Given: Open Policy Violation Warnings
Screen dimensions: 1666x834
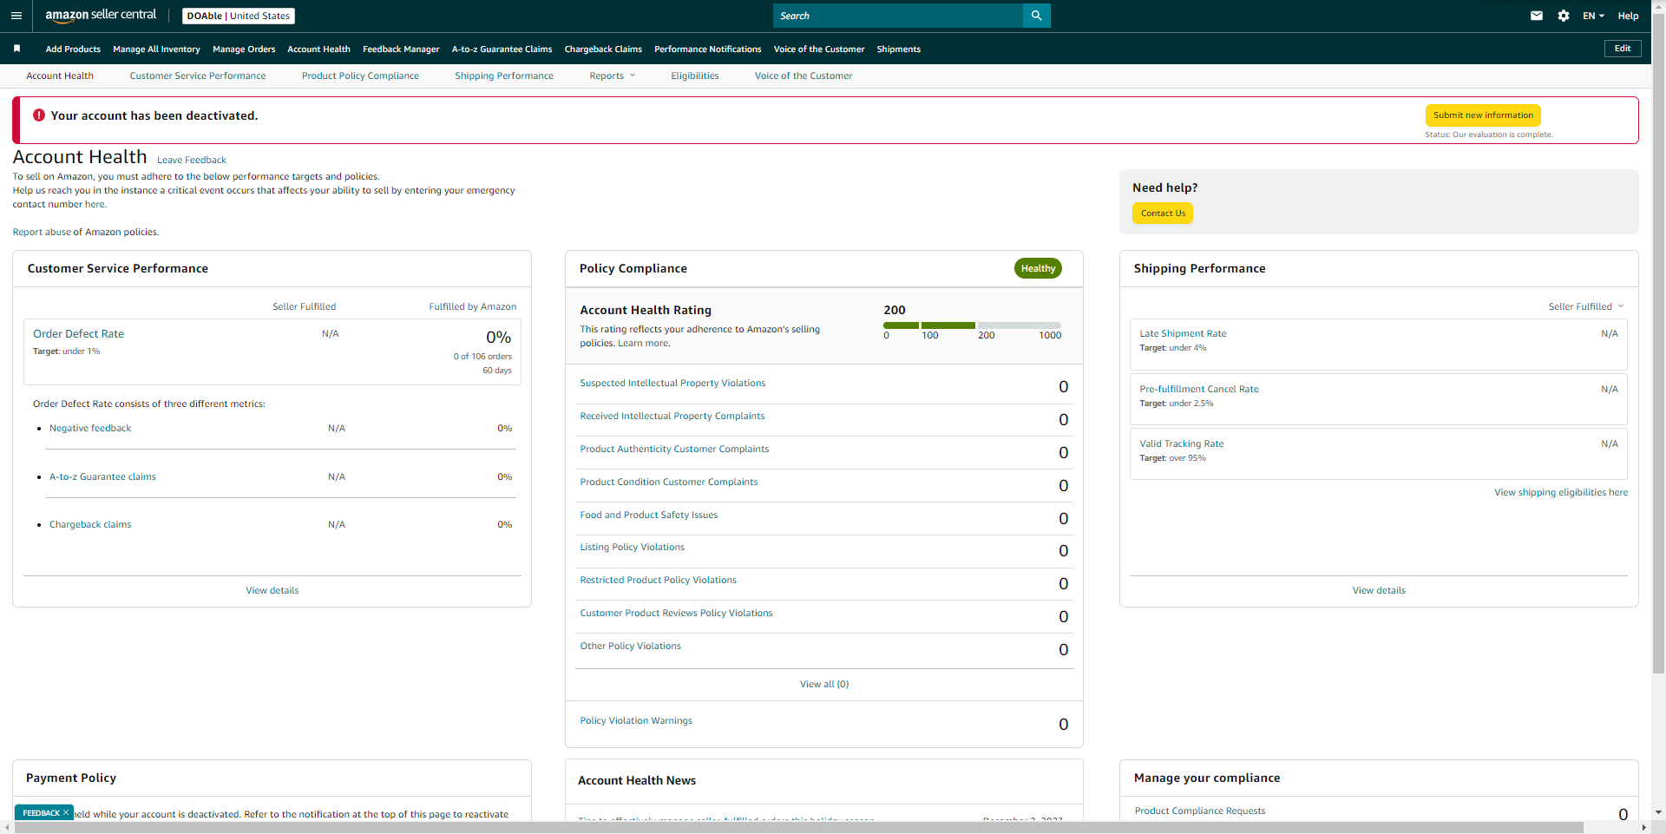Looking at the screenshot, I should tap(636, 720).
